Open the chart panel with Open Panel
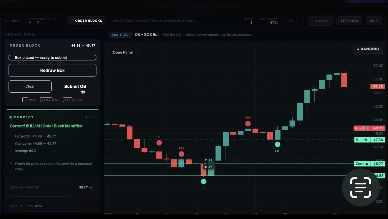Viewport: 388px width, 219px height. point(123,53)
